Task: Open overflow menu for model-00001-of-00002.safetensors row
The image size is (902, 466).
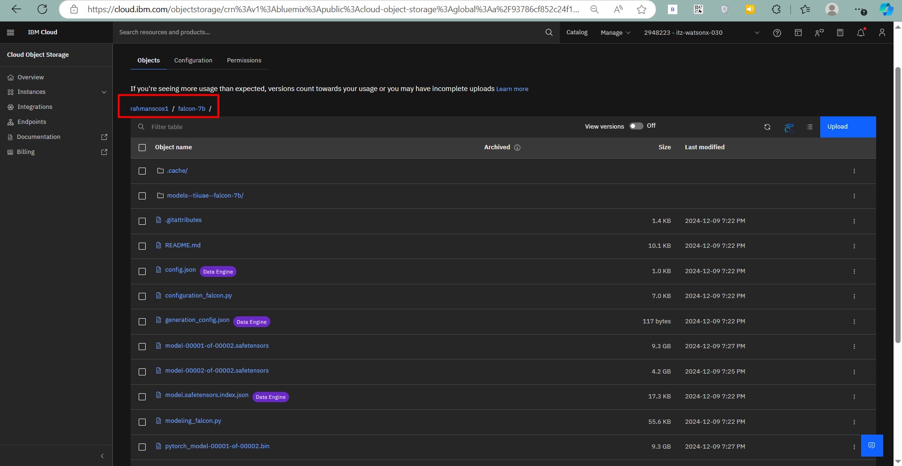Action: click(854, 347)
